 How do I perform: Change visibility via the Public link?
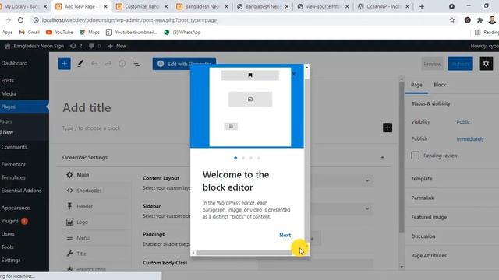(x=463, y=122)
